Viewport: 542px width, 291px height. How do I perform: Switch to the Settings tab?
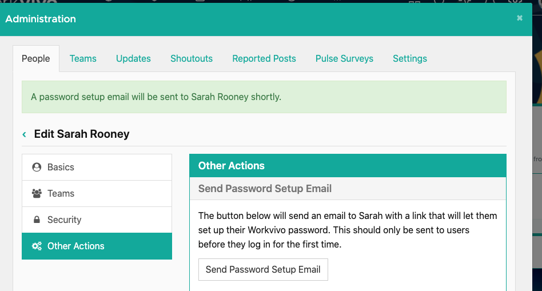point(410,59)
